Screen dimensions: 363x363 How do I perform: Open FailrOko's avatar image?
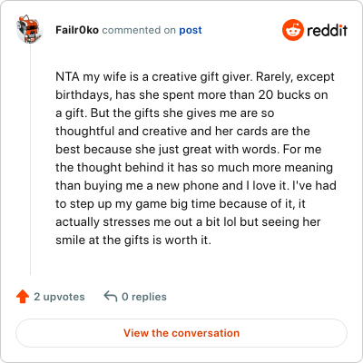pyautogui.click(x=30, y=29)
